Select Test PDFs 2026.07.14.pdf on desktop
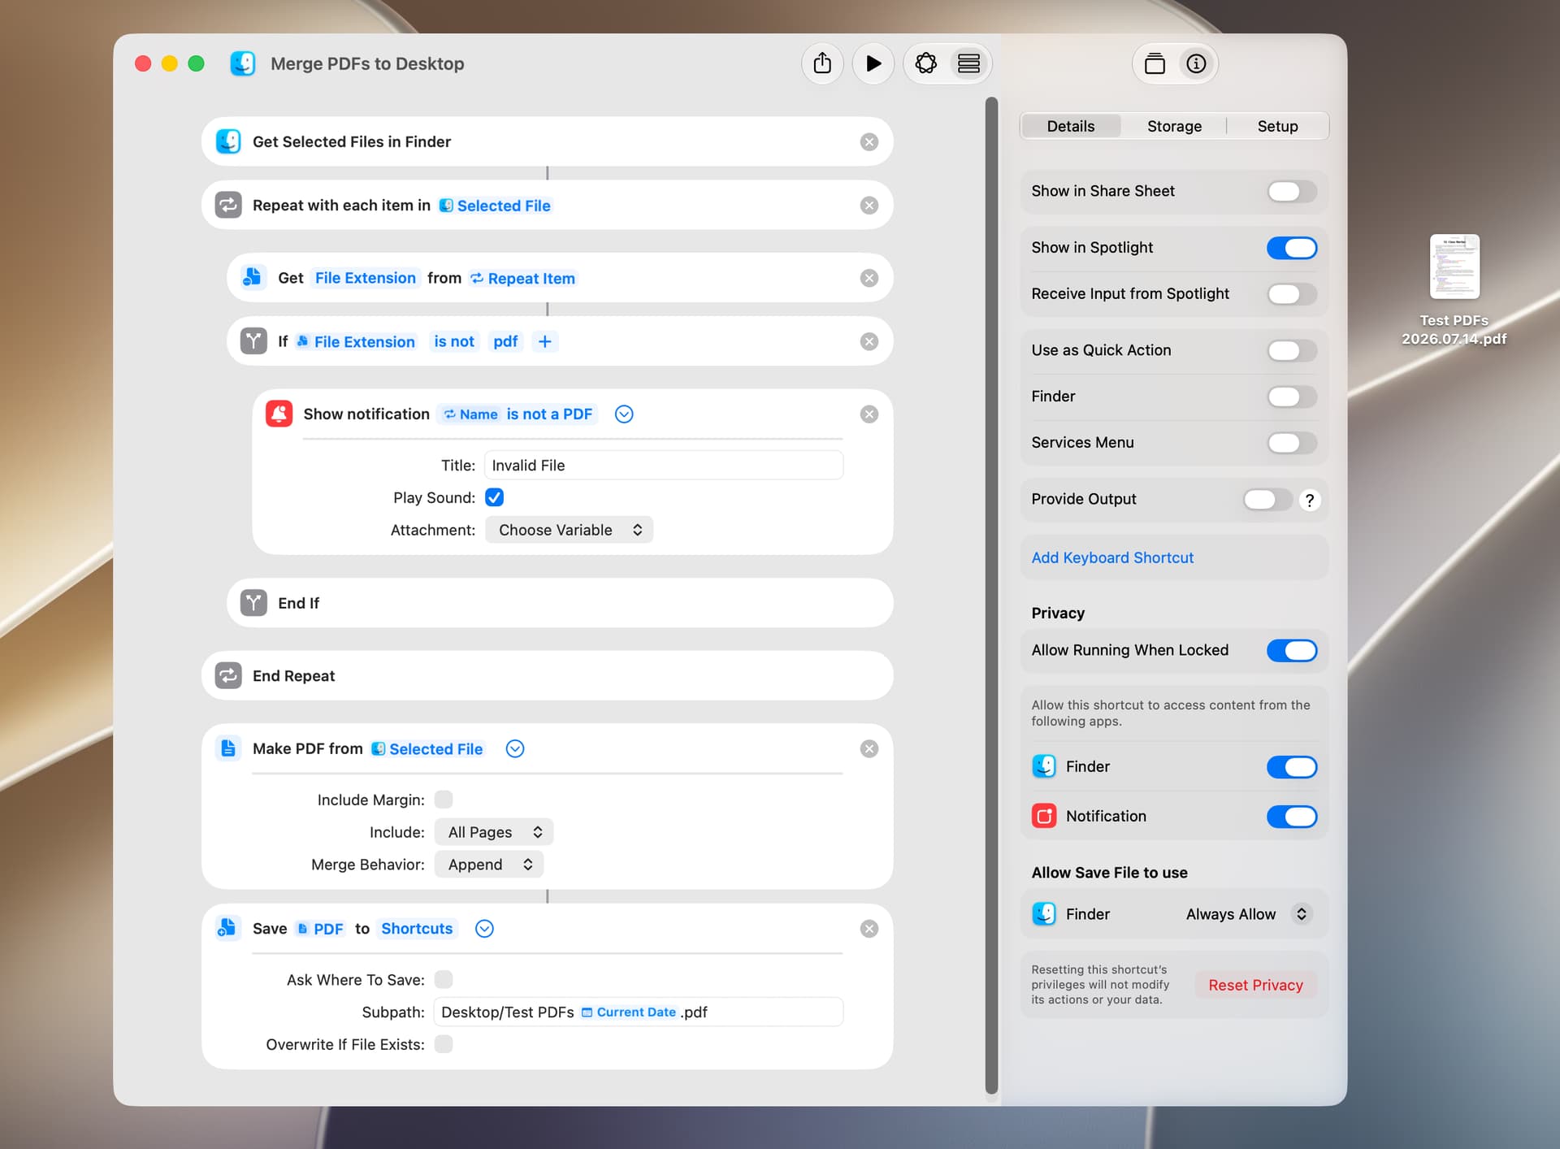Screen dimensions: 1560x1149 coord(1454,291)
